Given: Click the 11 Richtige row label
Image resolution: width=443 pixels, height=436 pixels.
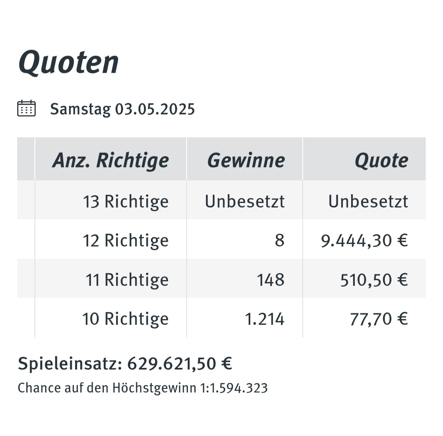Looking at the screenshot, I should pos(127,280).
